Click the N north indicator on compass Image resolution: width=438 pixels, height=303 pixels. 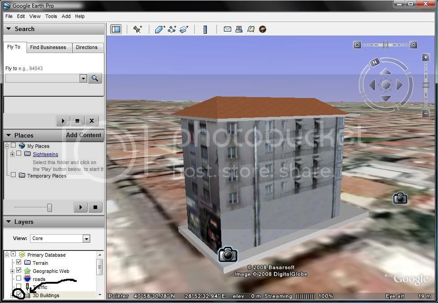[x=375, y=62]
